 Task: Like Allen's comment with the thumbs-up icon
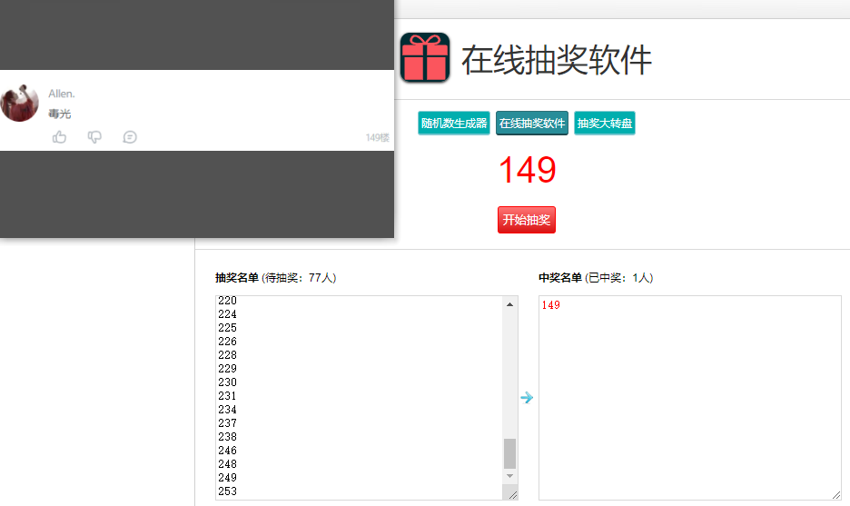coord(60,137)
